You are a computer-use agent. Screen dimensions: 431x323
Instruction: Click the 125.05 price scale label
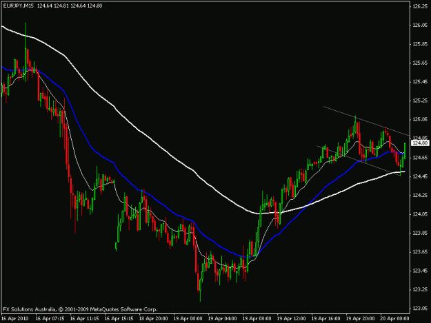point(420,120)
